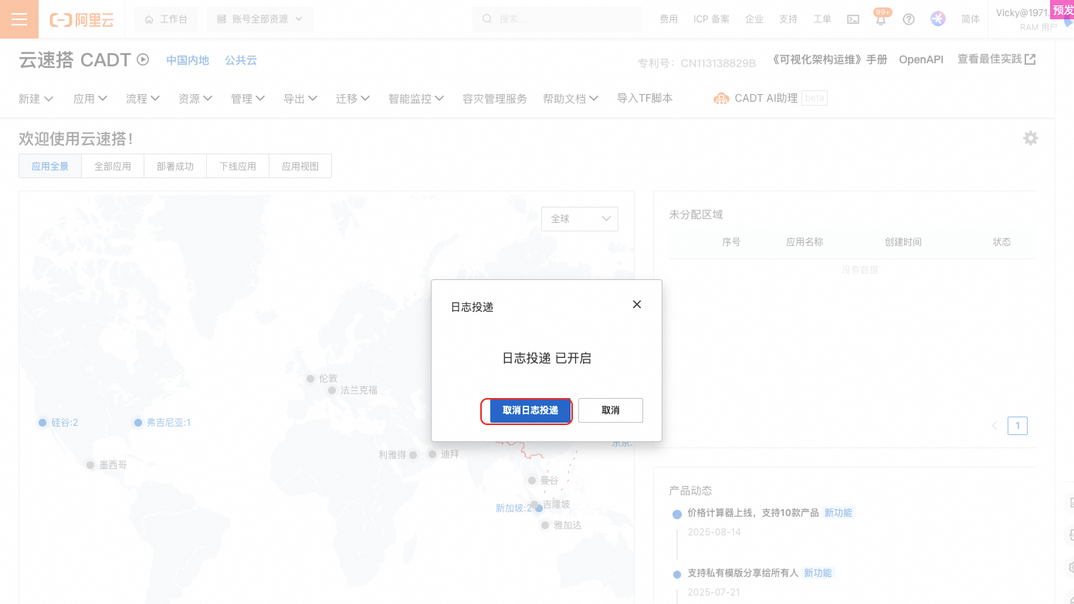
Task: Open 导入TF脚本 menu item
Action: (645, 99)
